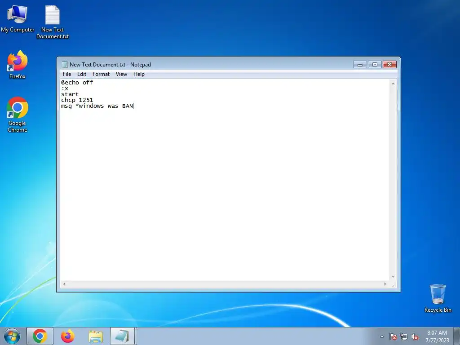Click the Notepad taskbar button
This screenshot has width=460, height=345.
tap(122, 336)
